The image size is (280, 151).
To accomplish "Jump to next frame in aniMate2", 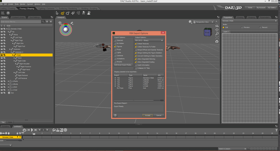I will [36, 130].
